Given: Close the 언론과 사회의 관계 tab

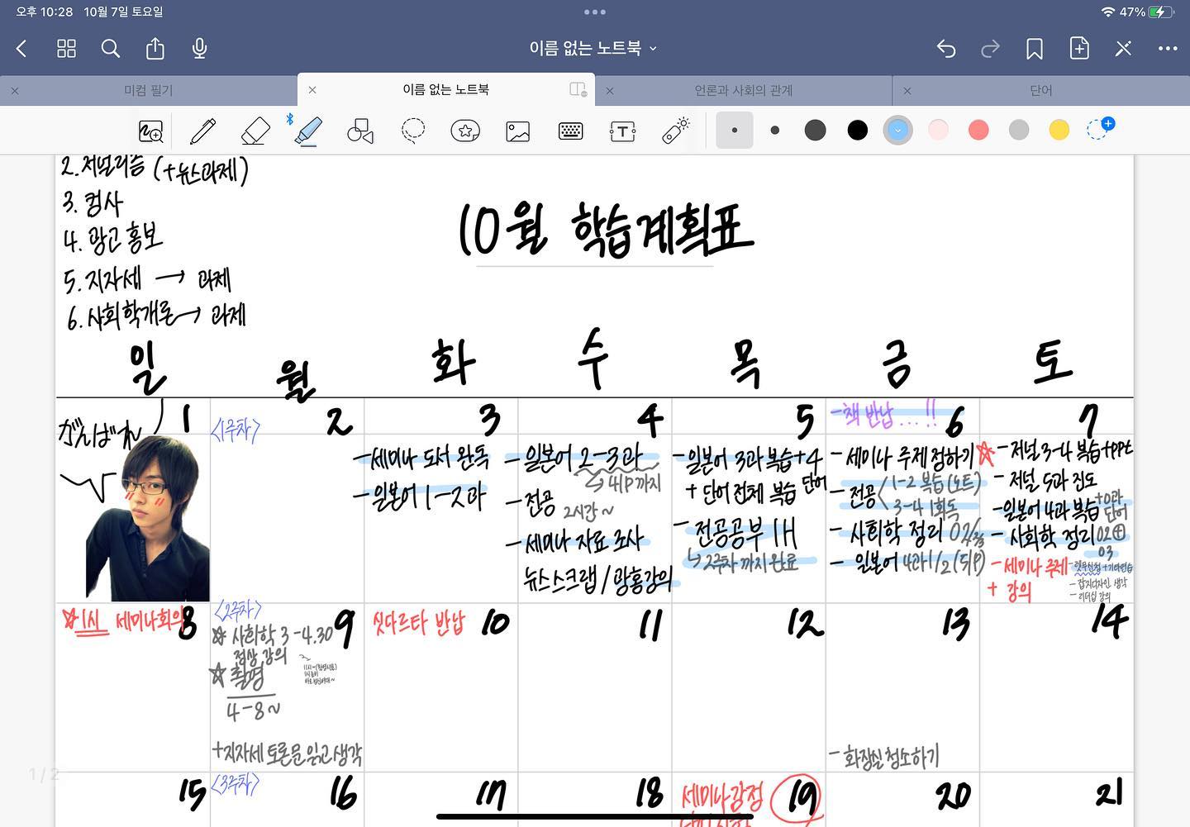Looking at the screenshot, I should coord(610,91).
